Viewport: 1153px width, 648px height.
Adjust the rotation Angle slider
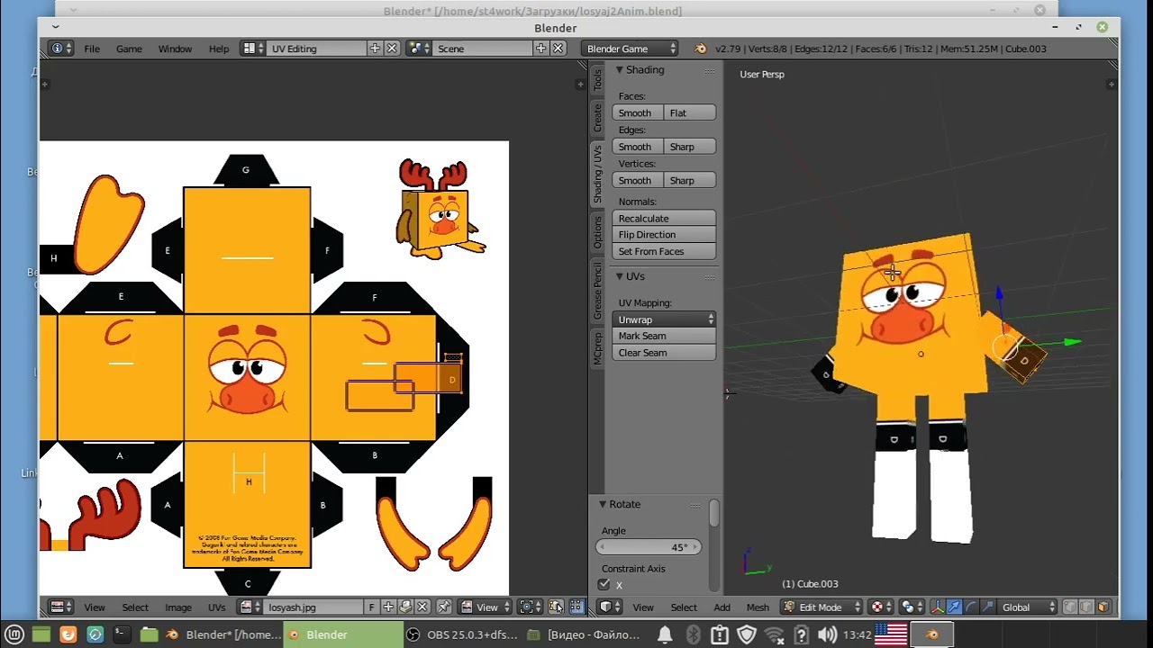[649, 547]
